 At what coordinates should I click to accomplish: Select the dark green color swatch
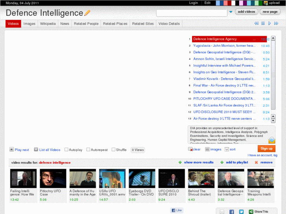coord(260,3)
